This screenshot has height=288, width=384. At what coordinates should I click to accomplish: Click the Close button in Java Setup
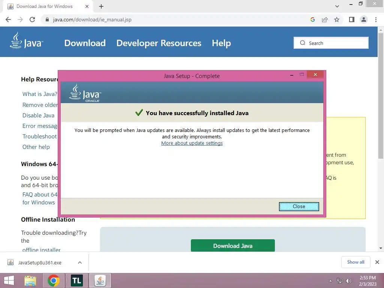[299, 207]
